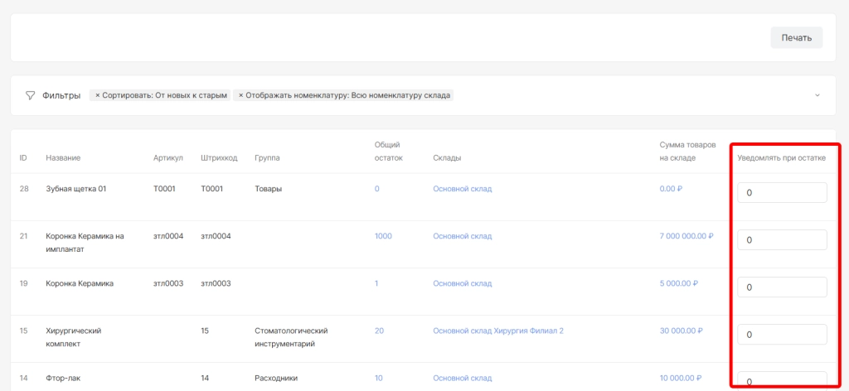Focus notify threshold field for Зубная щетка 01
The image size is (849, 391).
[782, 192]
